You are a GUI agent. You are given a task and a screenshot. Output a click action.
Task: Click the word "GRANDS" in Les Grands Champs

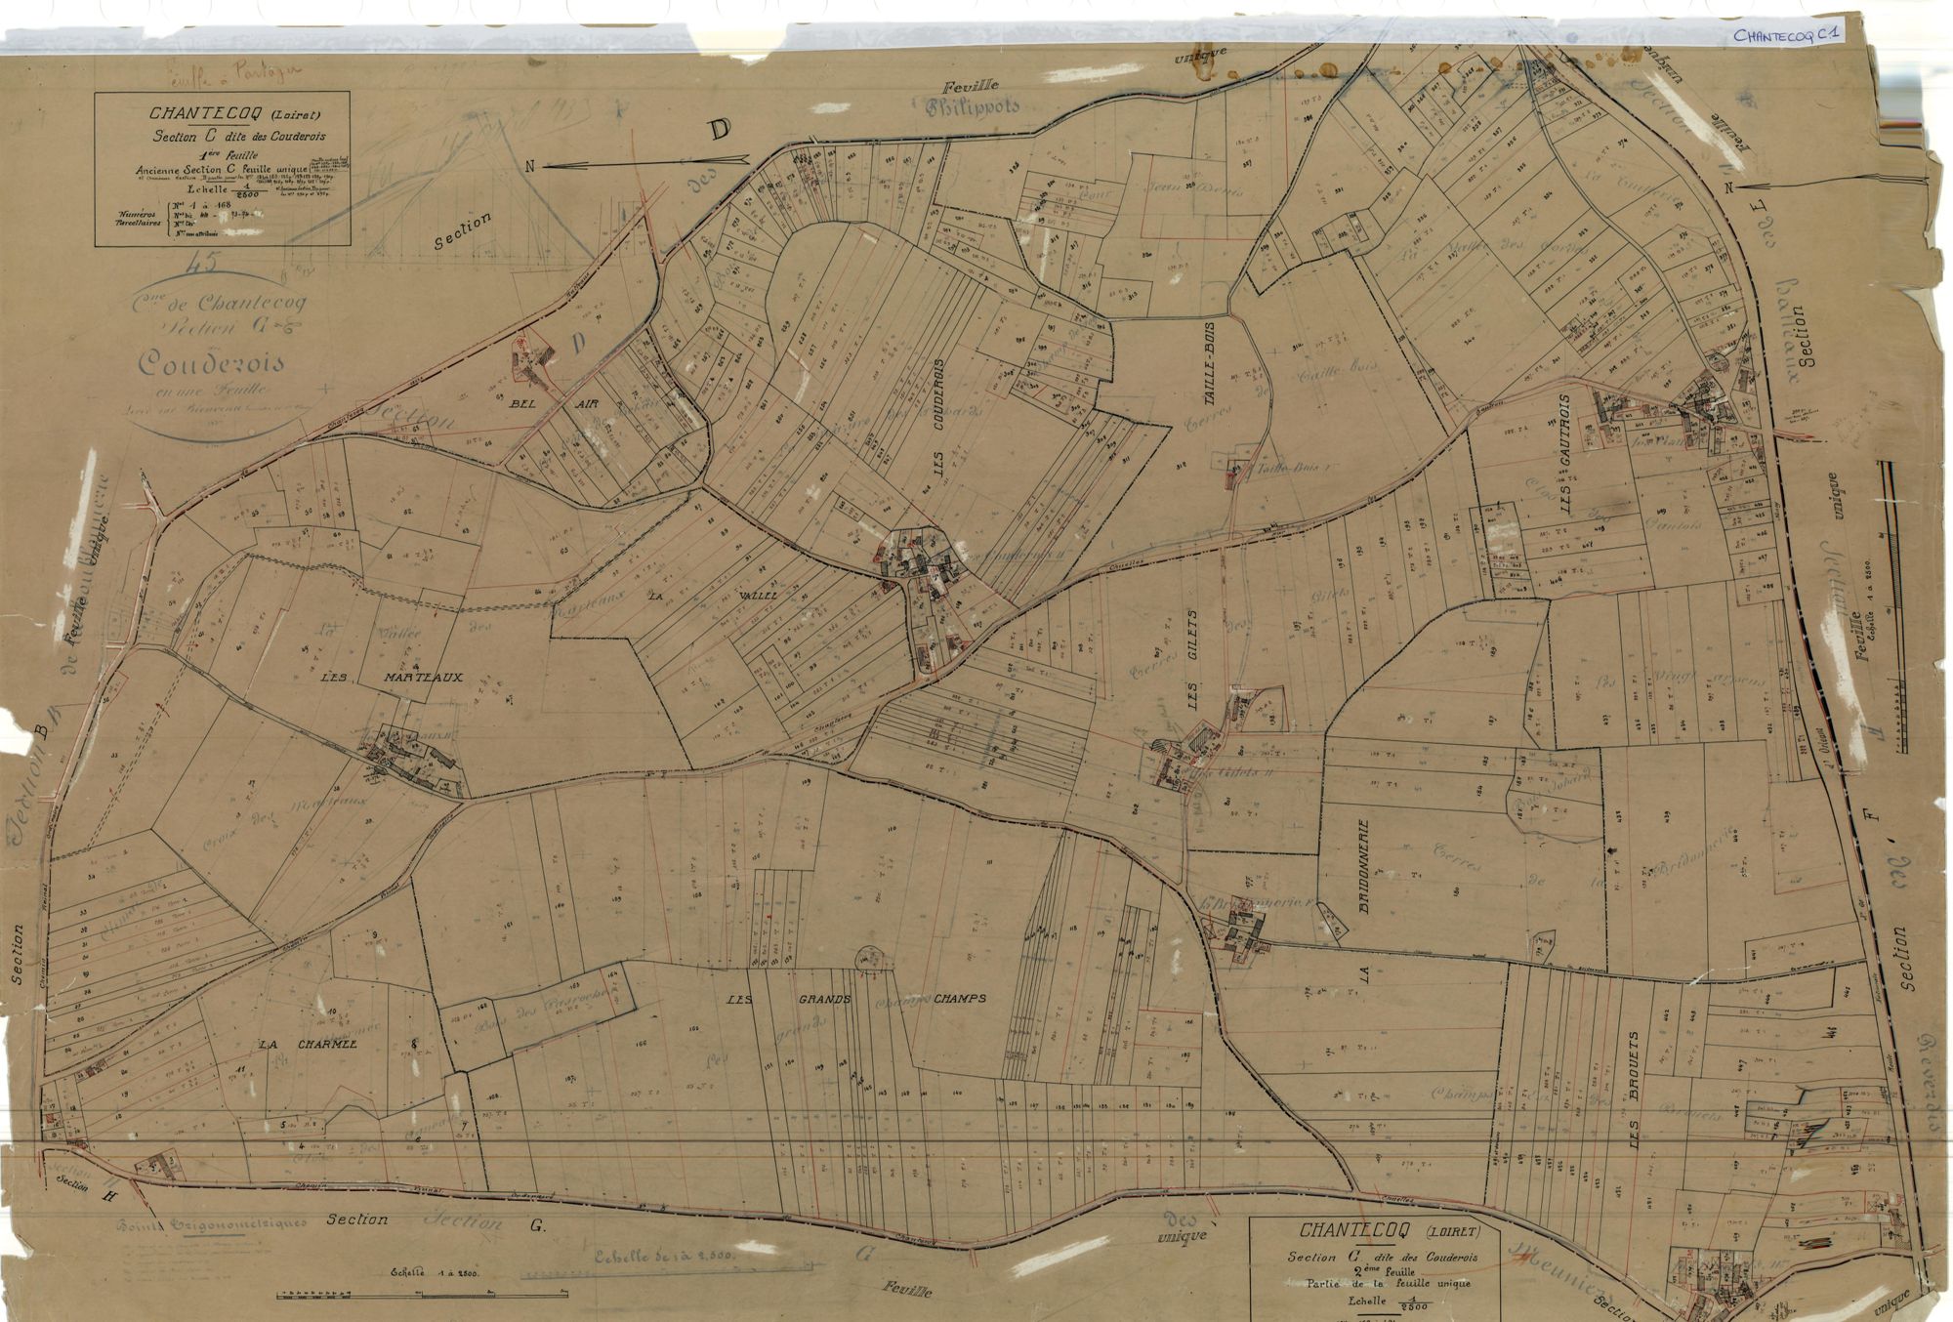(x=826, y=999)
